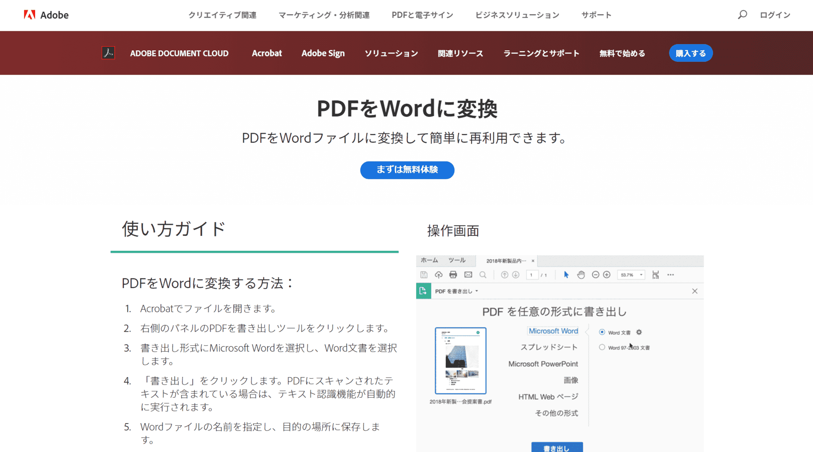Screen dimensions: 813x452
Task: Click step 1 Acrobatでファイルを開きます text
Action: pyautogui.click(x=208, y=308)
